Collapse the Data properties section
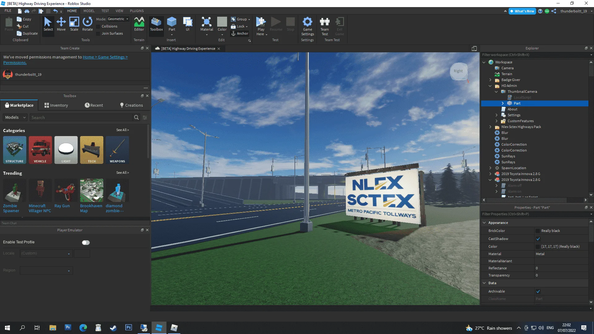Viewport: 594px width, 334px height. (484, 283)
